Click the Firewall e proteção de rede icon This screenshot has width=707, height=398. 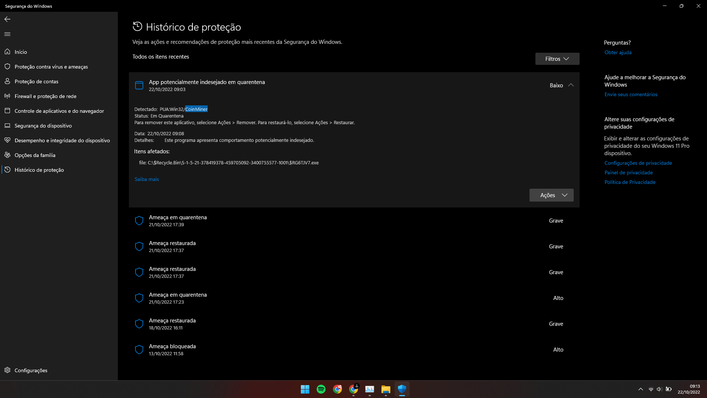tap(7, 96)
